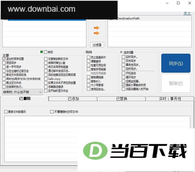Viewport: 195px width, 172px height.
Task: Enable 事务性同步 checkbox
Action: [x=123, y=65]
